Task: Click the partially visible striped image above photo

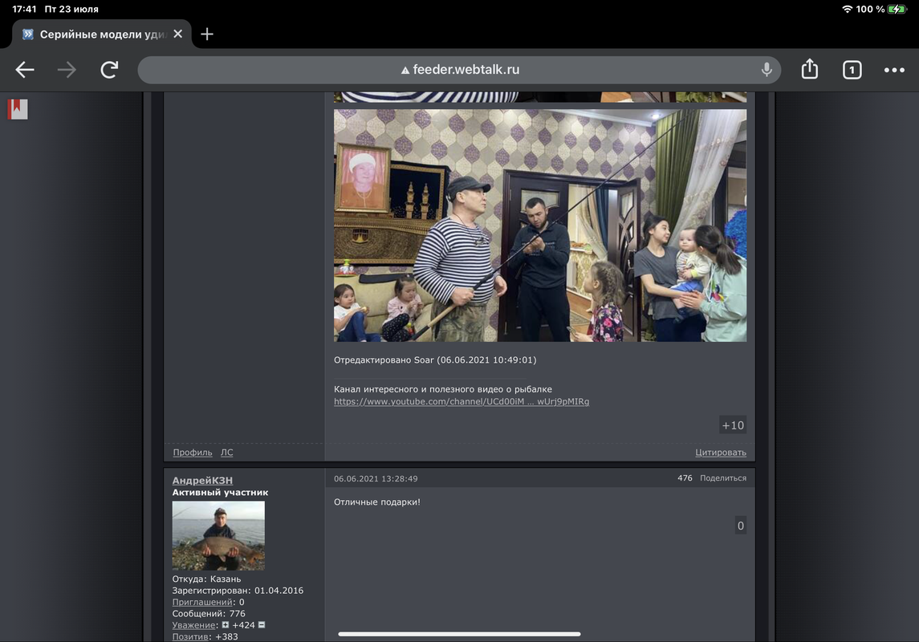Action: [x=540, y=97]
